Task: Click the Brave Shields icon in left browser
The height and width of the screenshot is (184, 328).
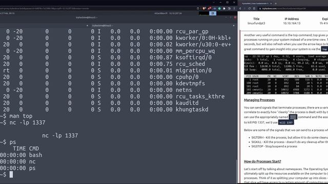Action: [x=204, y=9]
